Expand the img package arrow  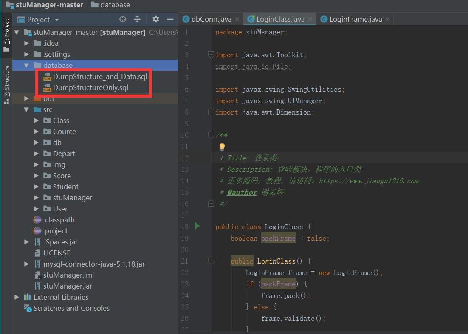pyautogui.click(x=36, y=165)
